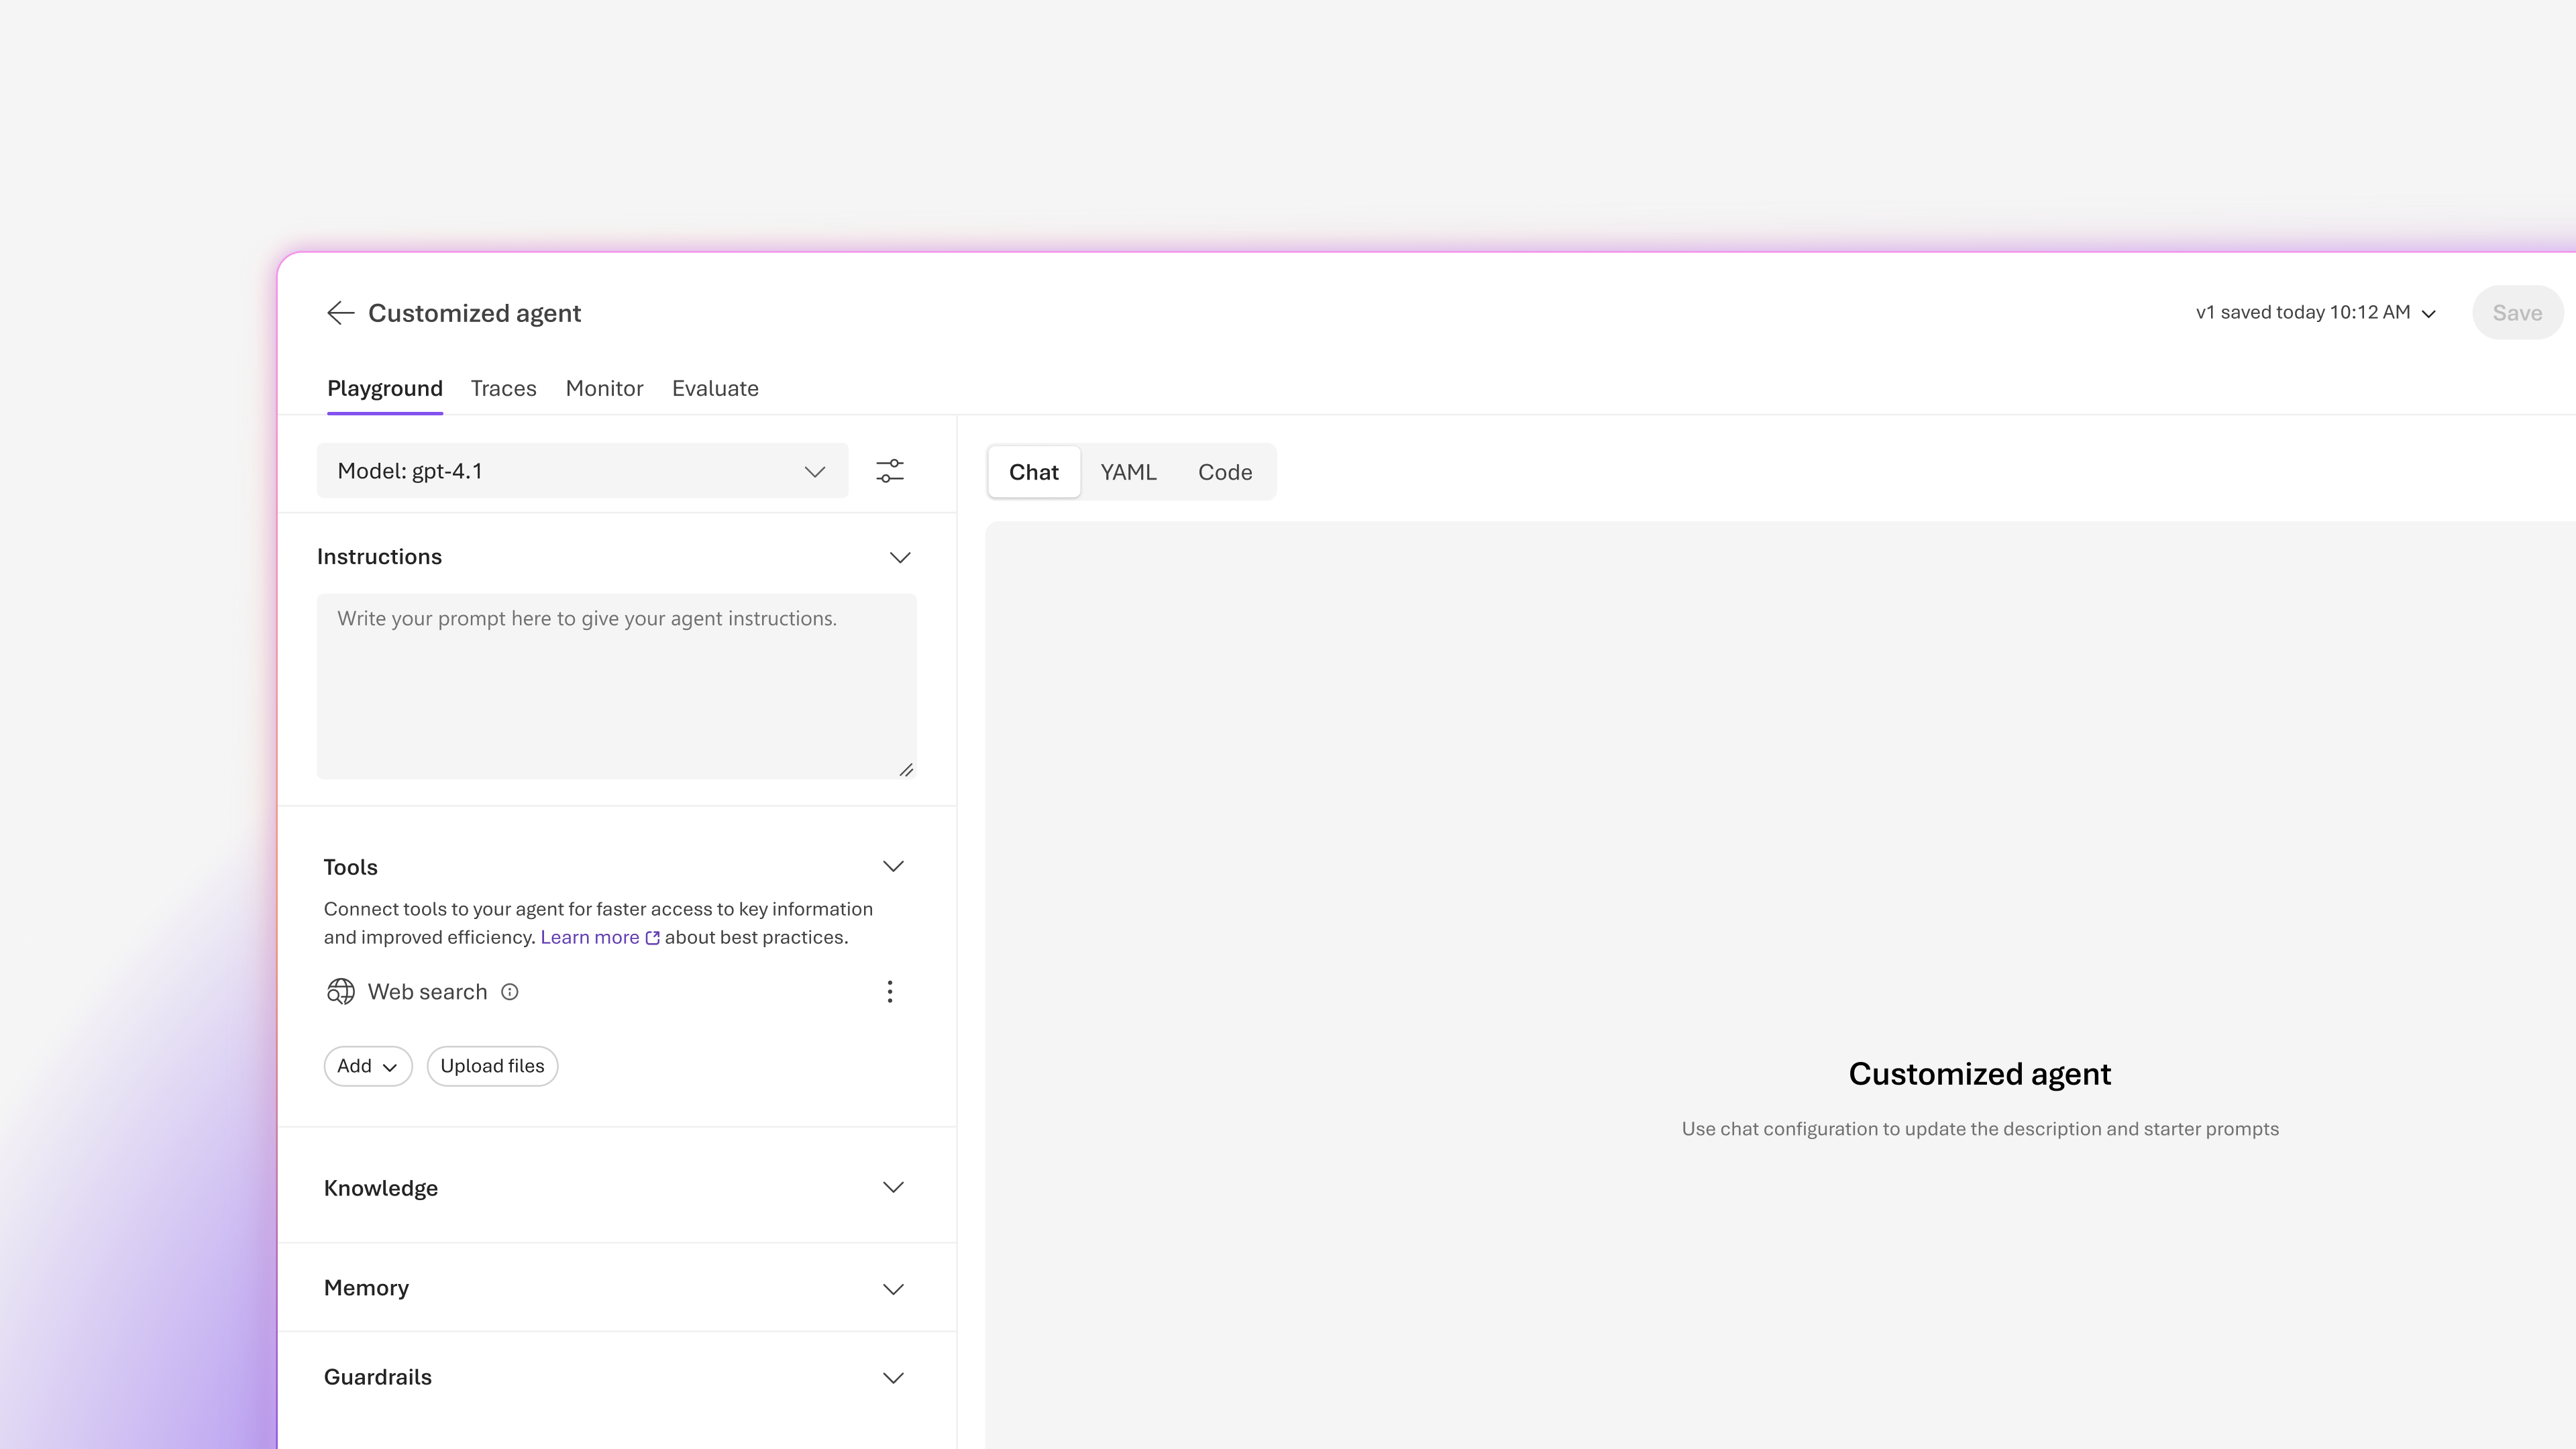Image resolution: width=2576 pixels, height=1449 pixels.
Task: Collapse the Tools section chevron
Action: (x=893, y=866)
